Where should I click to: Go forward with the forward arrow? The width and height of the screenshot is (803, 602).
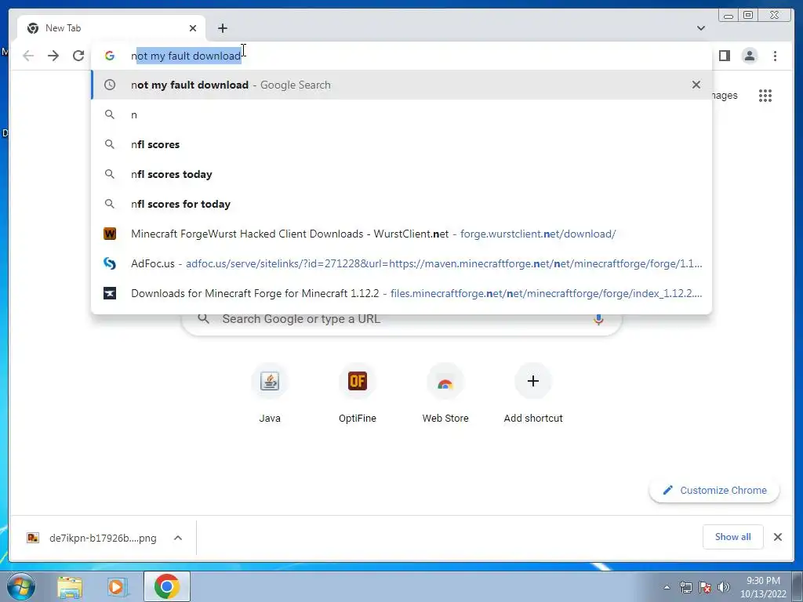53,56
